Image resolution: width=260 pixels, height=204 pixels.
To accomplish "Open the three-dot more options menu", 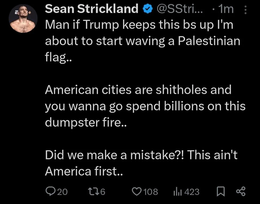I will [x=246, y=10].
